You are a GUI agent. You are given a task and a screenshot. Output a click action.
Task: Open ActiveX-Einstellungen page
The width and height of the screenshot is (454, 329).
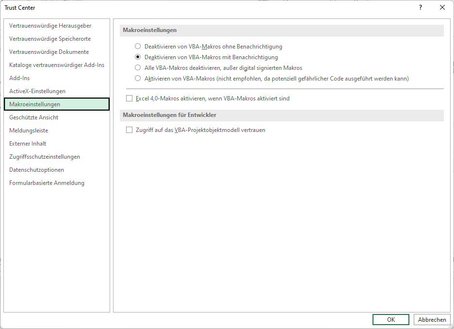tap(57, 91)
